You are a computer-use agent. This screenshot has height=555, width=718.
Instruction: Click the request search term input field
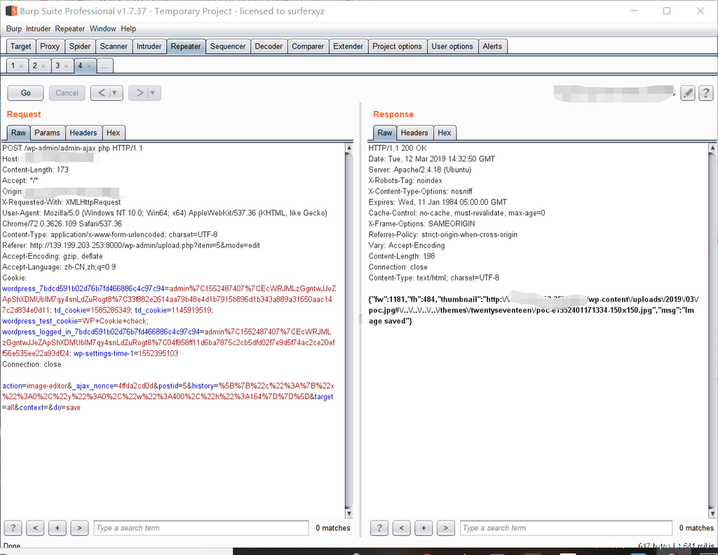tap(201, 528)
